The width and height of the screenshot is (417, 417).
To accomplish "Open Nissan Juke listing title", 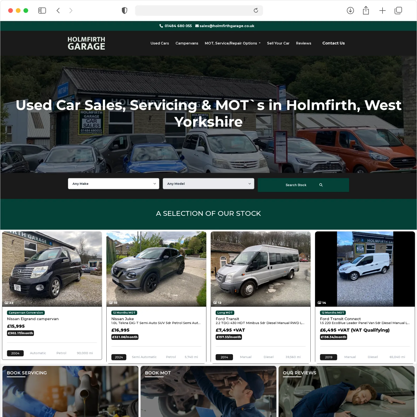I will (x=122, y=319).
